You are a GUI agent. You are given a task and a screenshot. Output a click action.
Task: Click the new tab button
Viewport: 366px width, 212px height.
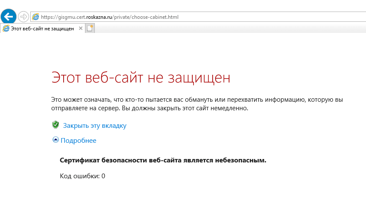[x=90, y=28]
